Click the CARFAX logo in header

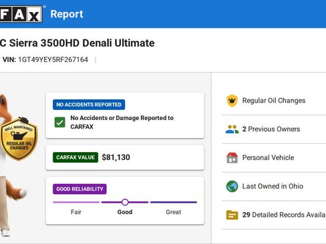tap(21, 14)
